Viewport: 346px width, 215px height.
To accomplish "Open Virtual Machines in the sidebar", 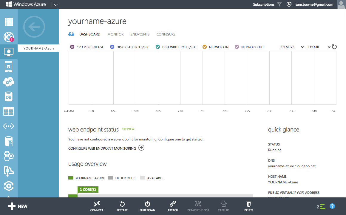I will [x=9, y=52].
